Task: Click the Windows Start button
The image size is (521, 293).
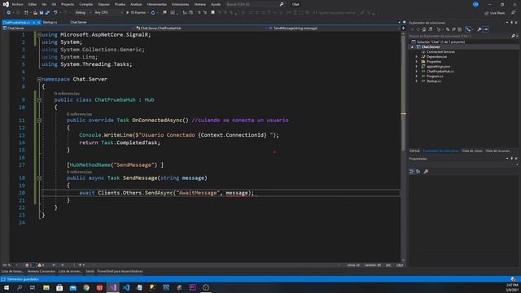Action: coord(7,287)
